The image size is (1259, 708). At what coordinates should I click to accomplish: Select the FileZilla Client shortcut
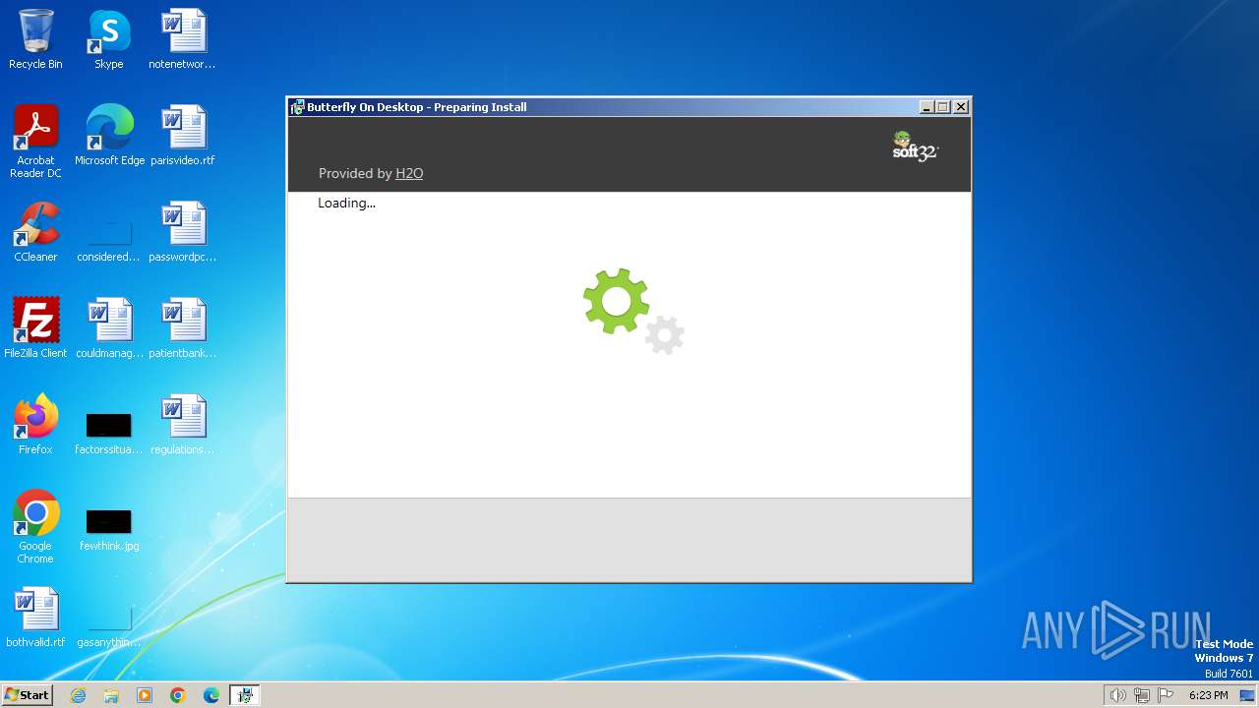coord(35,328)
